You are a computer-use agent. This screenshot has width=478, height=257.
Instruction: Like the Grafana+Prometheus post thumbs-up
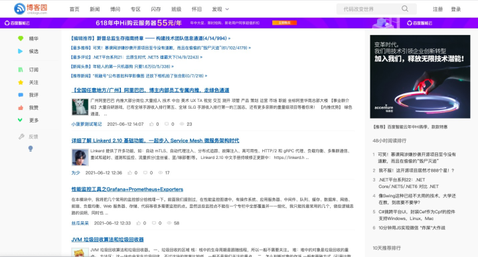138,223
